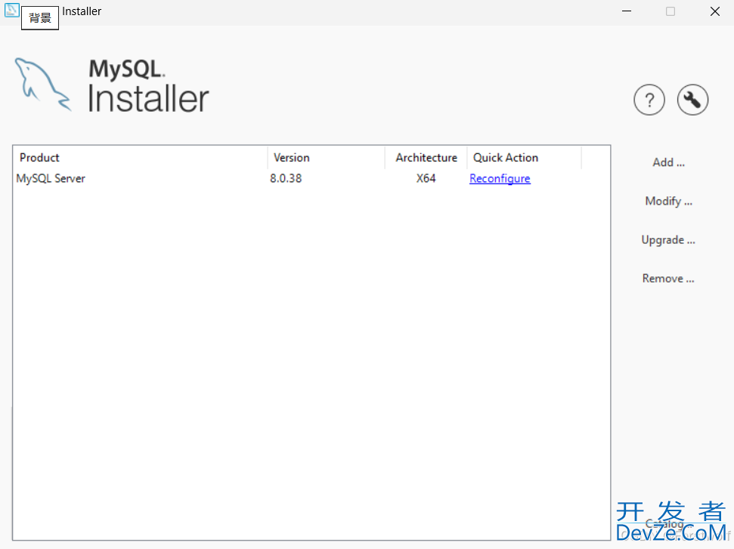Click the Quick Action column header
Image resolution: width=734 pixels, height=549 pixels.
525,158
